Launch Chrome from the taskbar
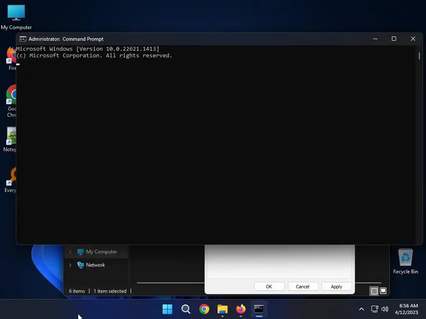 [x=204, y=309]
